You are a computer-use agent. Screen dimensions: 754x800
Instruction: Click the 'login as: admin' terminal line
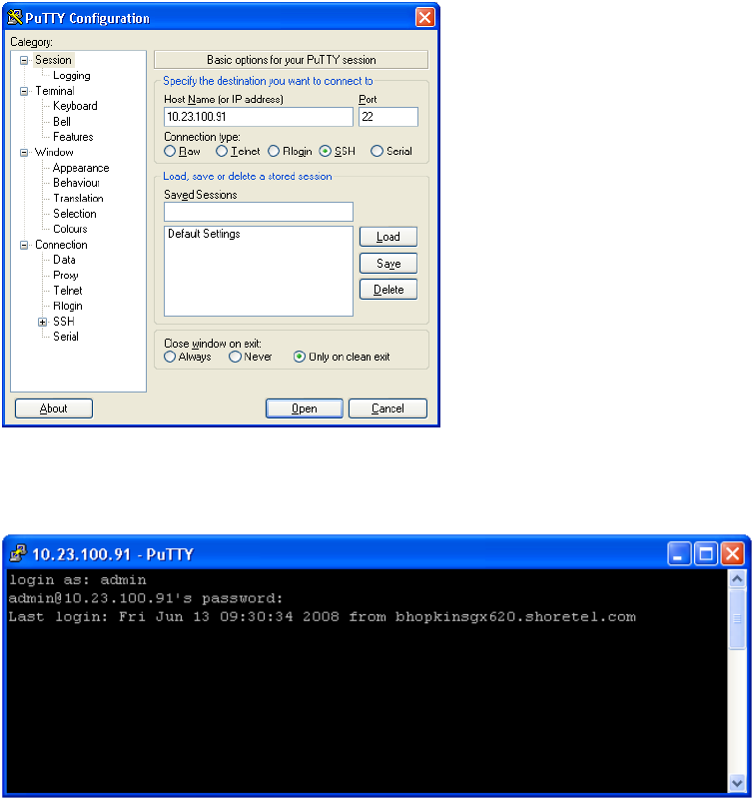(78, 580)
